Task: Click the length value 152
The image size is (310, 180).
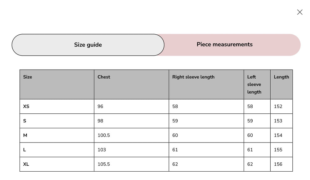Action: (278, 107)
